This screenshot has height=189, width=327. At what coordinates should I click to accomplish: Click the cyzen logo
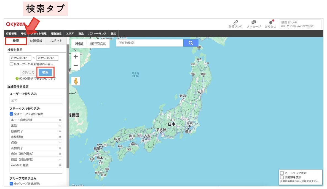16,24
